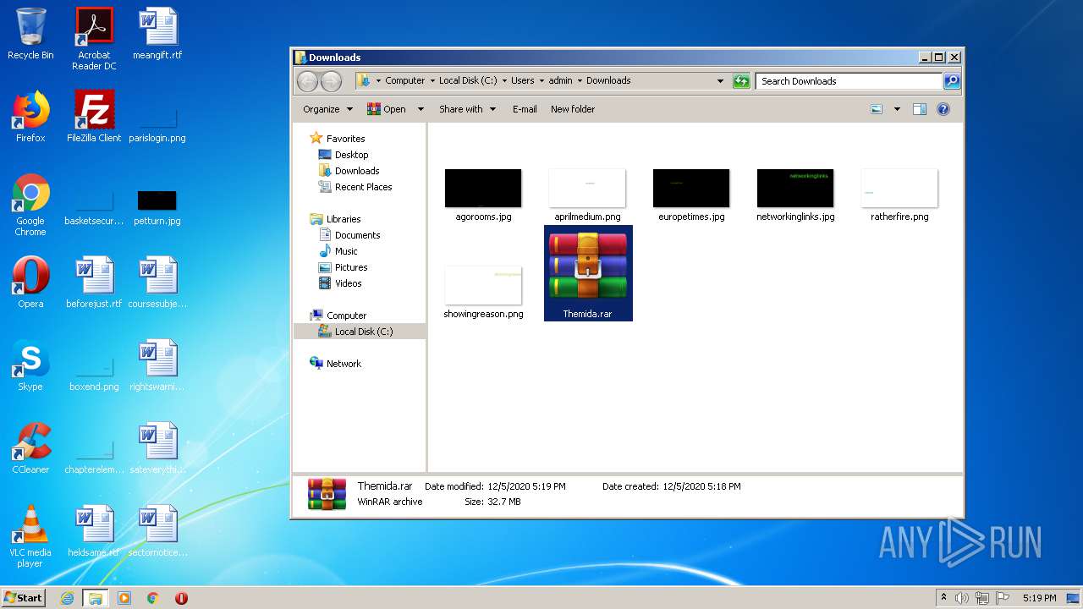Select Local Disk (C:) in navigation tree

tap(360, 332)
